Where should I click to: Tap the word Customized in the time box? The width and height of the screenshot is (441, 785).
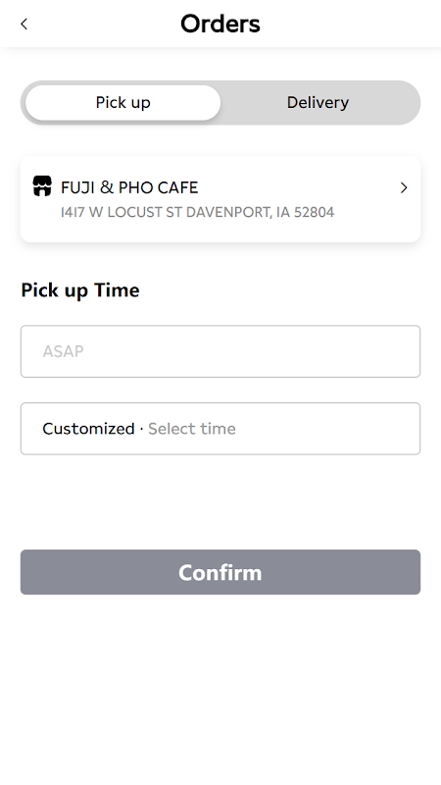88,429
